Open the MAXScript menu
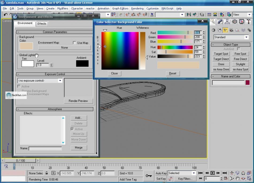This screenshot has height=183, width=254. pos(167,9)
